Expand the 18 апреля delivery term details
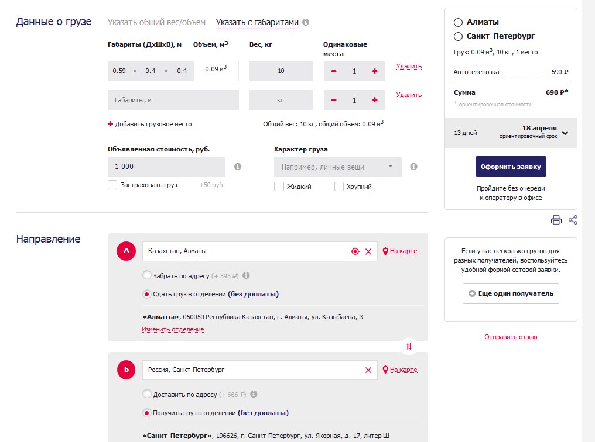 click(565, 133)
